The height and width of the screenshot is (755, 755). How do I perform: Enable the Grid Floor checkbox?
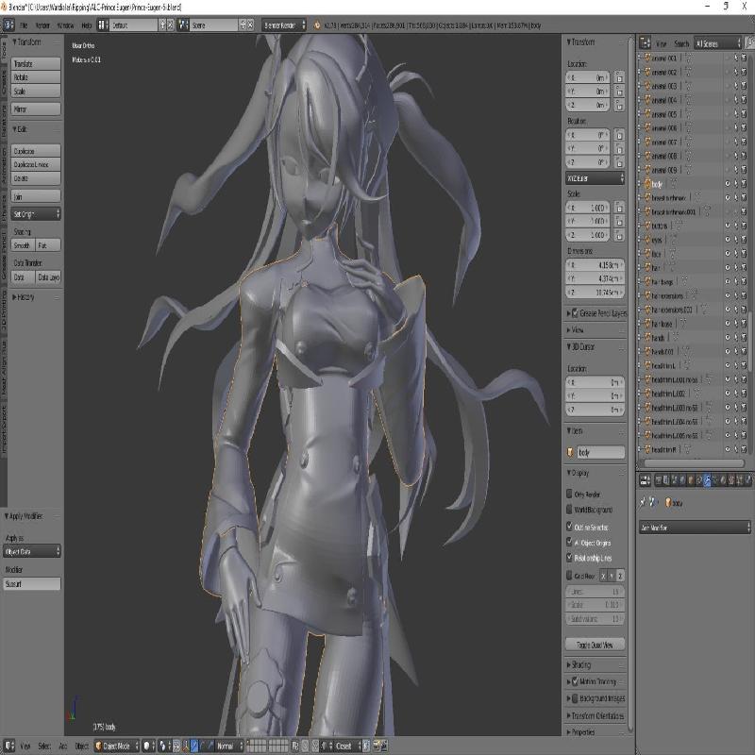pyautogui.click(x=570, y=576)
